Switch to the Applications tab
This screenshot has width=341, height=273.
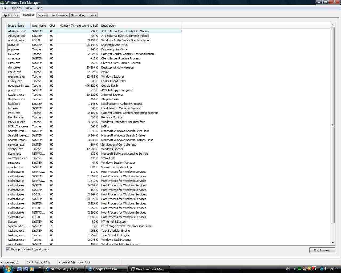(11, 15)
